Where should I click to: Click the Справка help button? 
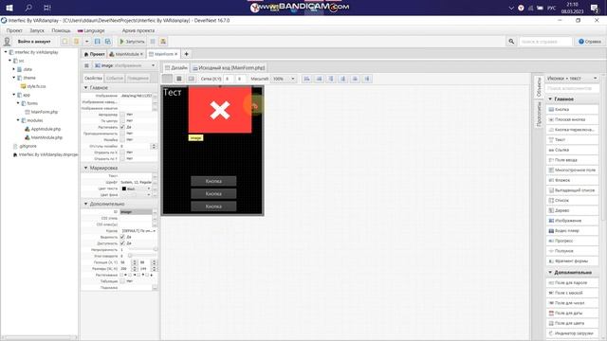pyautogui.click(x=590, y=42)
